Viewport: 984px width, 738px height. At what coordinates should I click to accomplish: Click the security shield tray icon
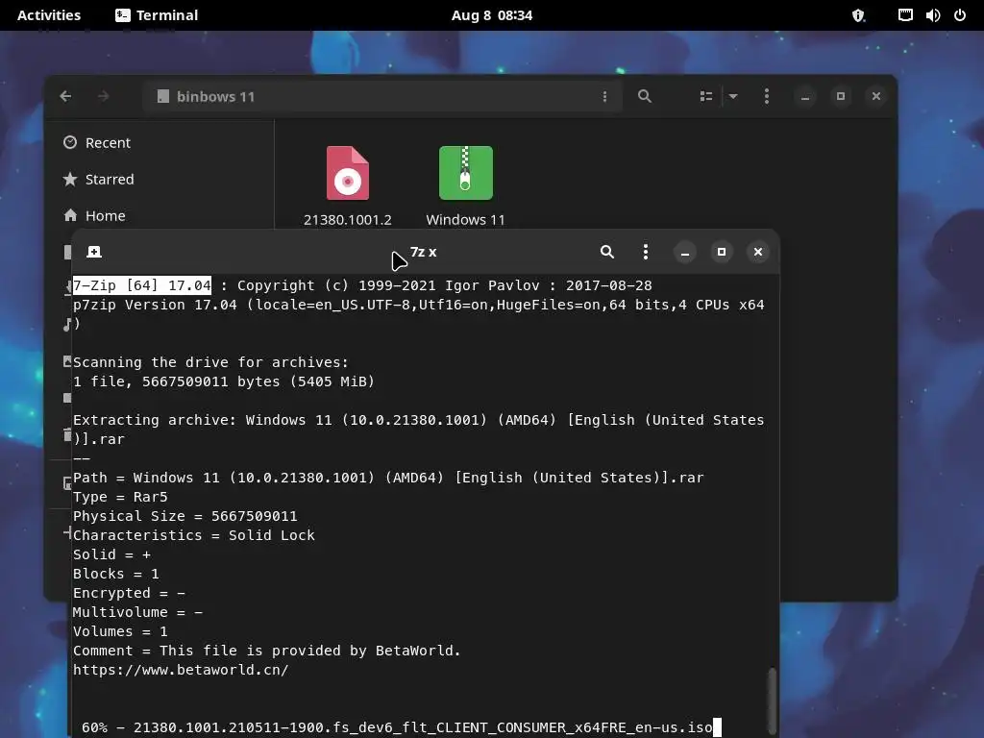tap(858, 15)
